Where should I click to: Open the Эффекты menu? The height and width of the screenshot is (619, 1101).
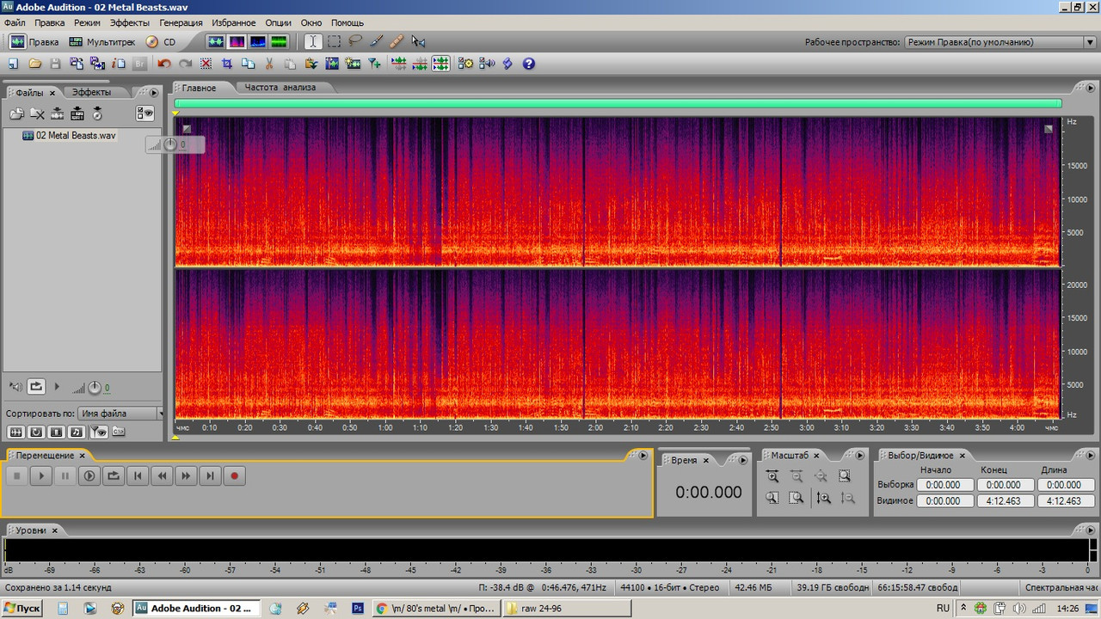130,22
